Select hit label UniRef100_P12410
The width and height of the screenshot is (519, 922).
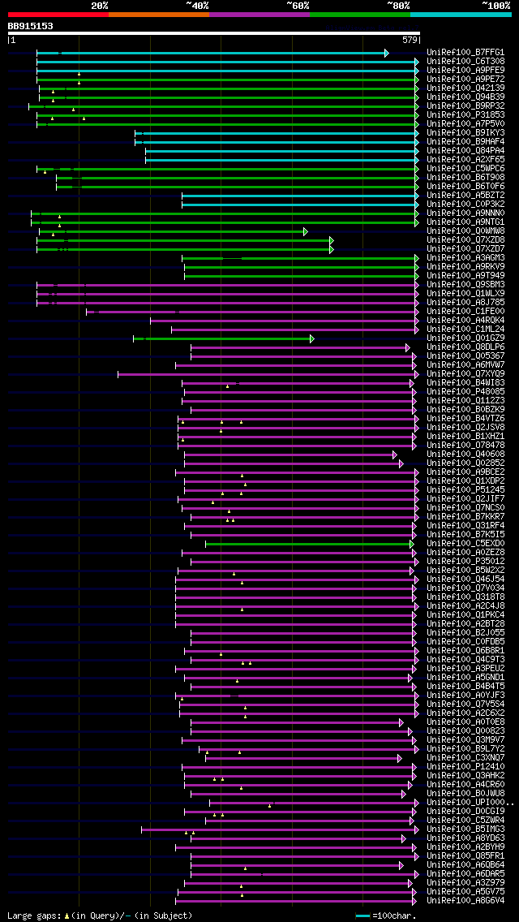[x=465, y=767]
